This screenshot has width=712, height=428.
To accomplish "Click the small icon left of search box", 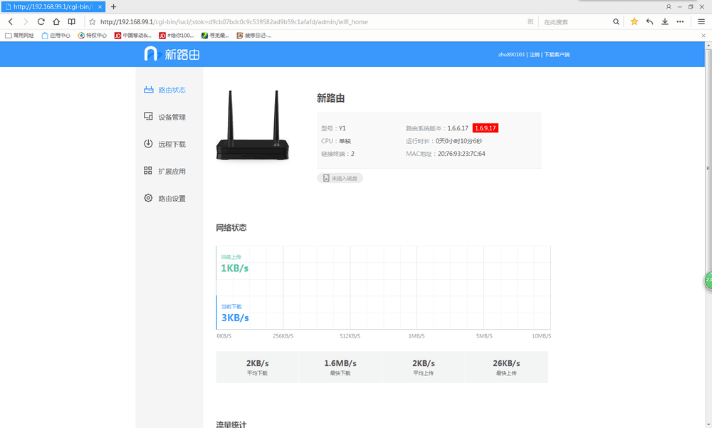I will point(530,21).
